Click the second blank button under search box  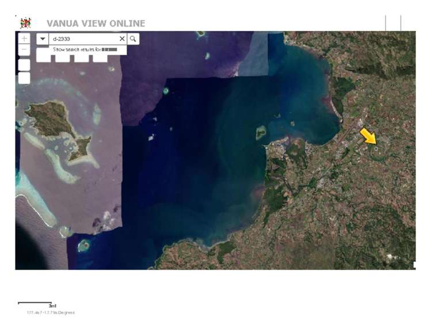tap(63, 56)
